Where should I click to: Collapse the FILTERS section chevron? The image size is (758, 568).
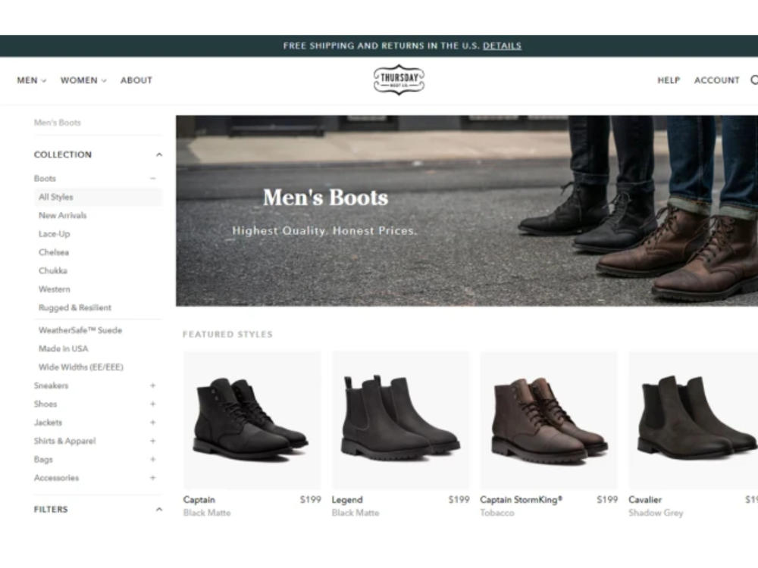click(x=159, y=510)
